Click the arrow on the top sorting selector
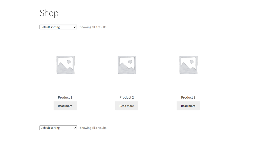 [75, 27]
